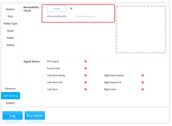The image size is (172, 126).
Task: Click the Left-Stack Ready indicator dot
Action: pos(86,75)
